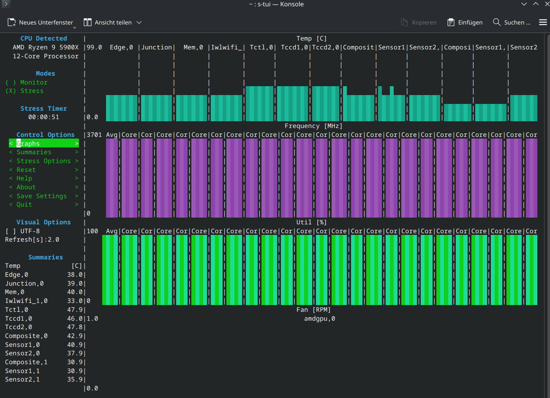550x398 pixels.
Task: Click the Sensor2,1 summary row
Action: click(x=44, y=379)
